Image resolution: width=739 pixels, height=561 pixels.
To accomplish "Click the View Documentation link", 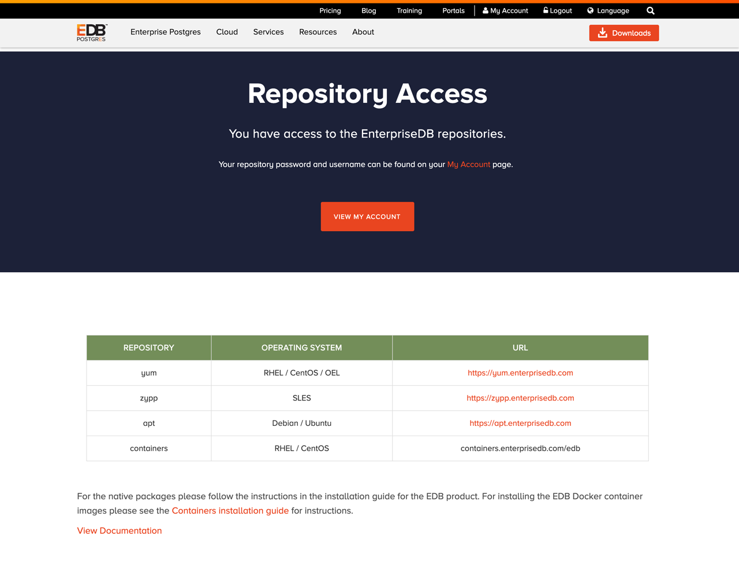I will [120, 530].
